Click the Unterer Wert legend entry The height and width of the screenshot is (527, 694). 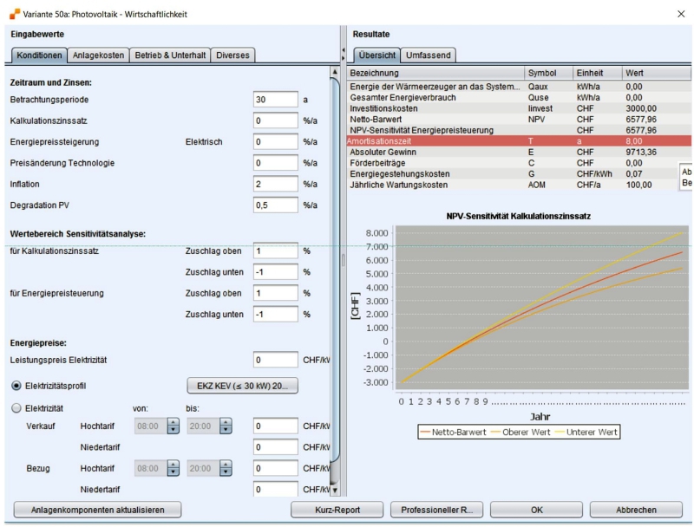586,432
